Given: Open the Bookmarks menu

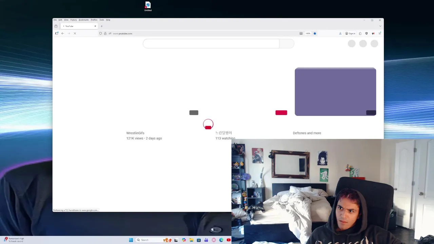Looking at the screenshot, I should pyautogui.click(x=84, y=20).
